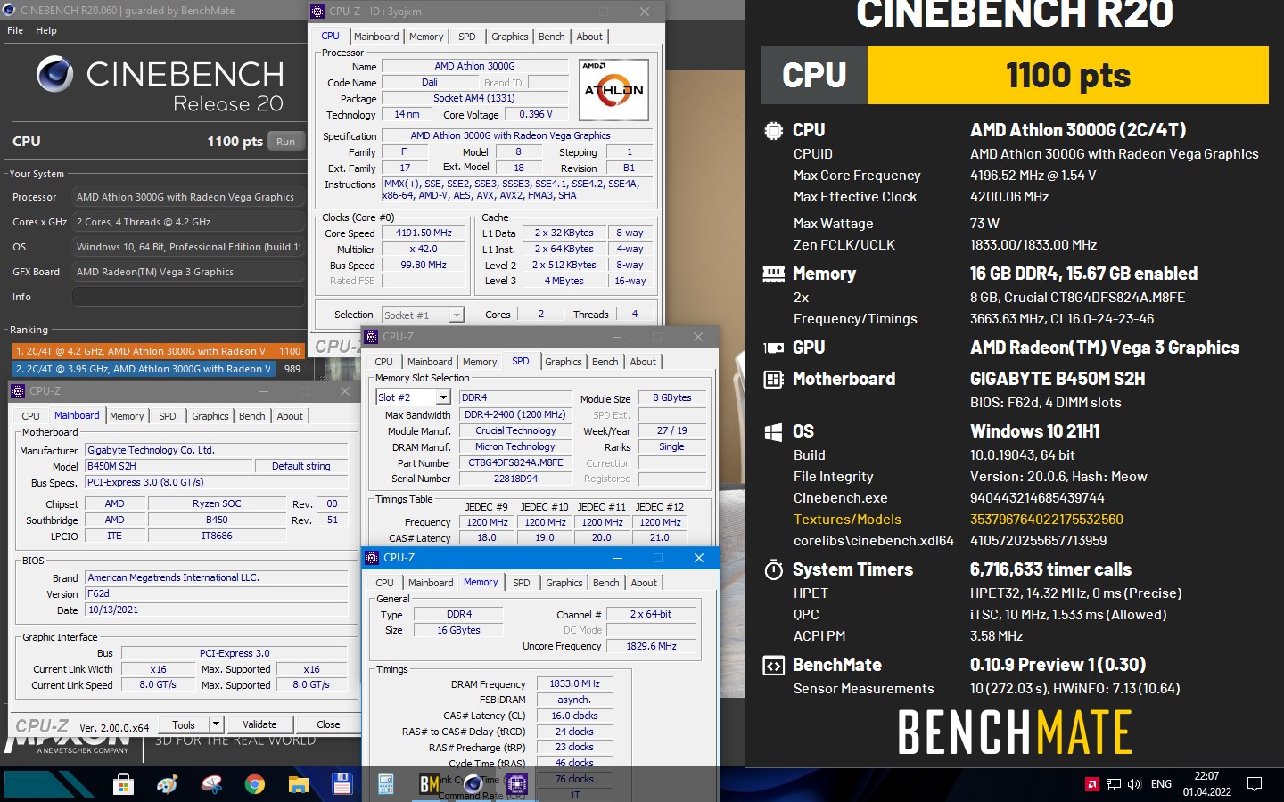Open Google Chrome from the taskbar
This screenshot has height=802, width=1284.
255,784
